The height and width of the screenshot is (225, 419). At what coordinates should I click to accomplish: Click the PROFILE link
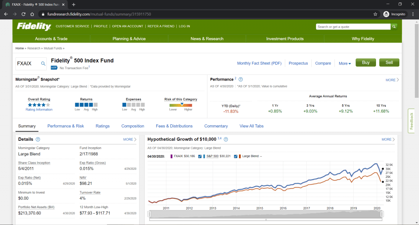101,26
